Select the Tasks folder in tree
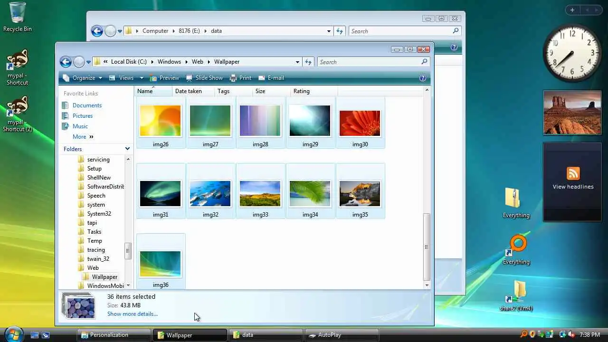The height and width of the screenshot is (342, 608). pyautogui.click(x=94, y=232)
